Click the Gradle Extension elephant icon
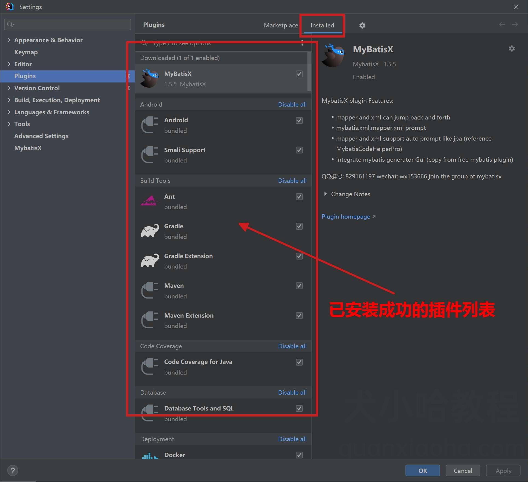Image resolution: width=528 pixels, height=482 pixels. 150,261
